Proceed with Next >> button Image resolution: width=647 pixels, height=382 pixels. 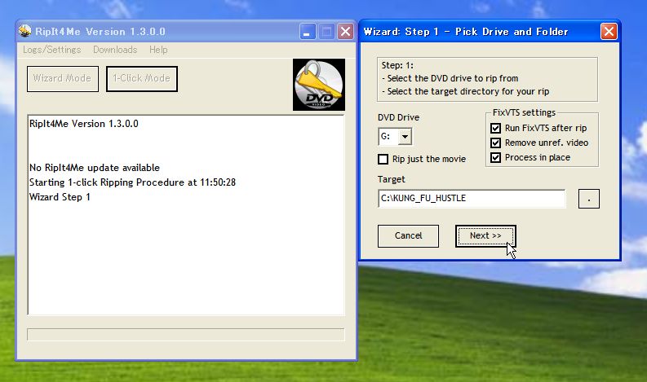pos(485,236)
